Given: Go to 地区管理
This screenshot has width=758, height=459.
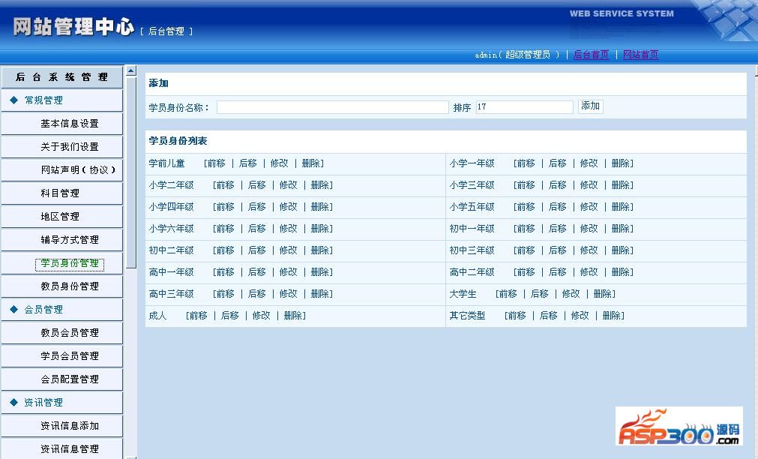Looking at the screenshot, I should point(60,216).
